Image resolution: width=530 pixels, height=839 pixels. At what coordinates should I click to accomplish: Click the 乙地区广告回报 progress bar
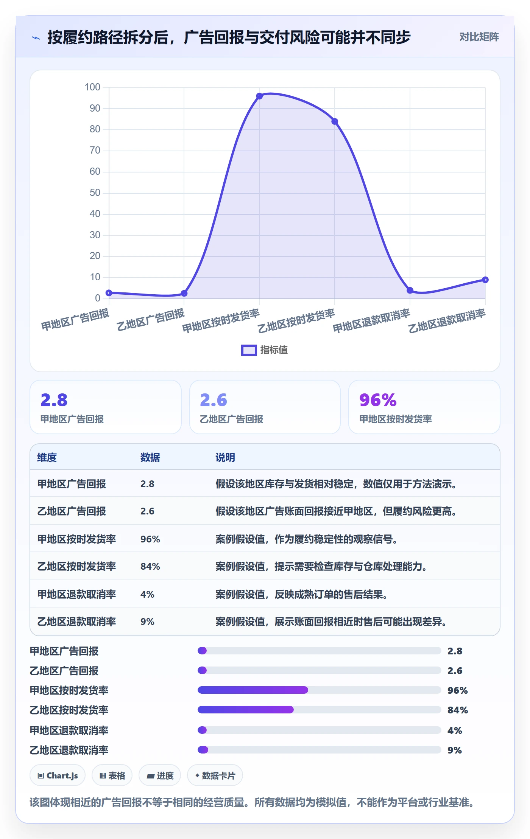click(x=319, y=670)
